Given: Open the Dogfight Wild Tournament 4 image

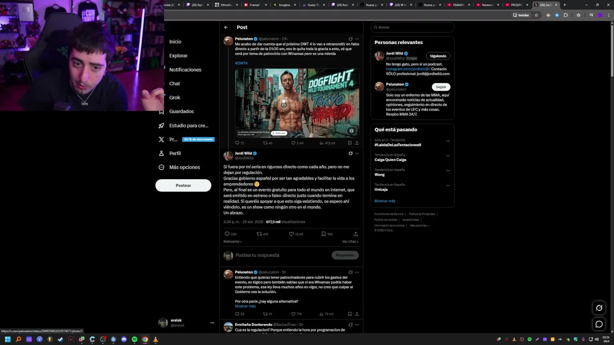Looking at the screenshot, I should [297, 103].
